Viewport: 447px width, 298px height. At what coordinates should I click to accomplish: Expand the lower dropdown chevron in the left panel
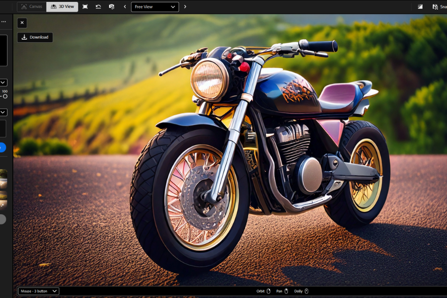(3, 112)
